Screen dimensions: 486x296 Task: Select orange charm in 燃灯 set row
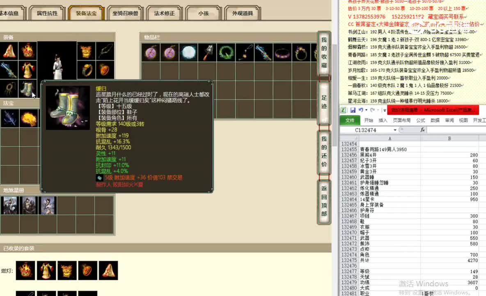coord(88,271)
